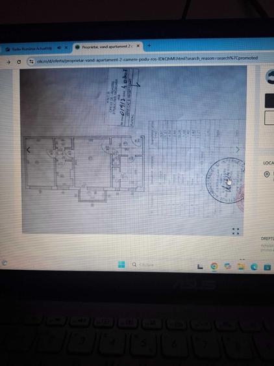View site information icon in address bar

pyautogui.click(x=31, y=62)
